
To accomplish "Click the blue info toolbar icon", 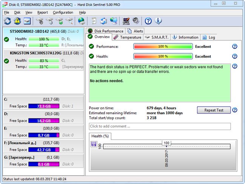I will (x=159, y=21).
